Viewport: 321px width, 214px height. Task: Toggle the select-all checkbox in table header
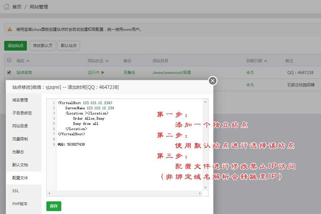tap(9, 60)
